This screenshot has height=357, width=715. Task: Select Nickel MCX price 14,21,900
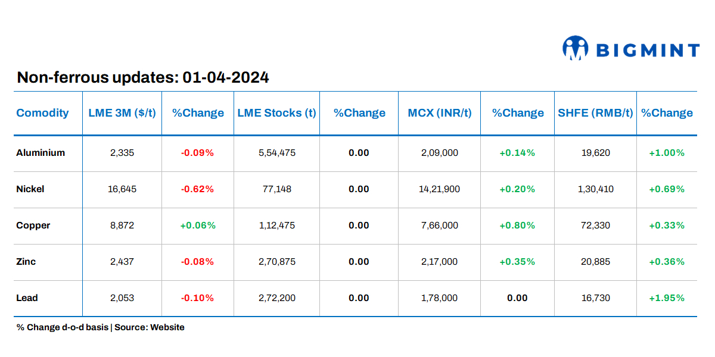(440, 189)
